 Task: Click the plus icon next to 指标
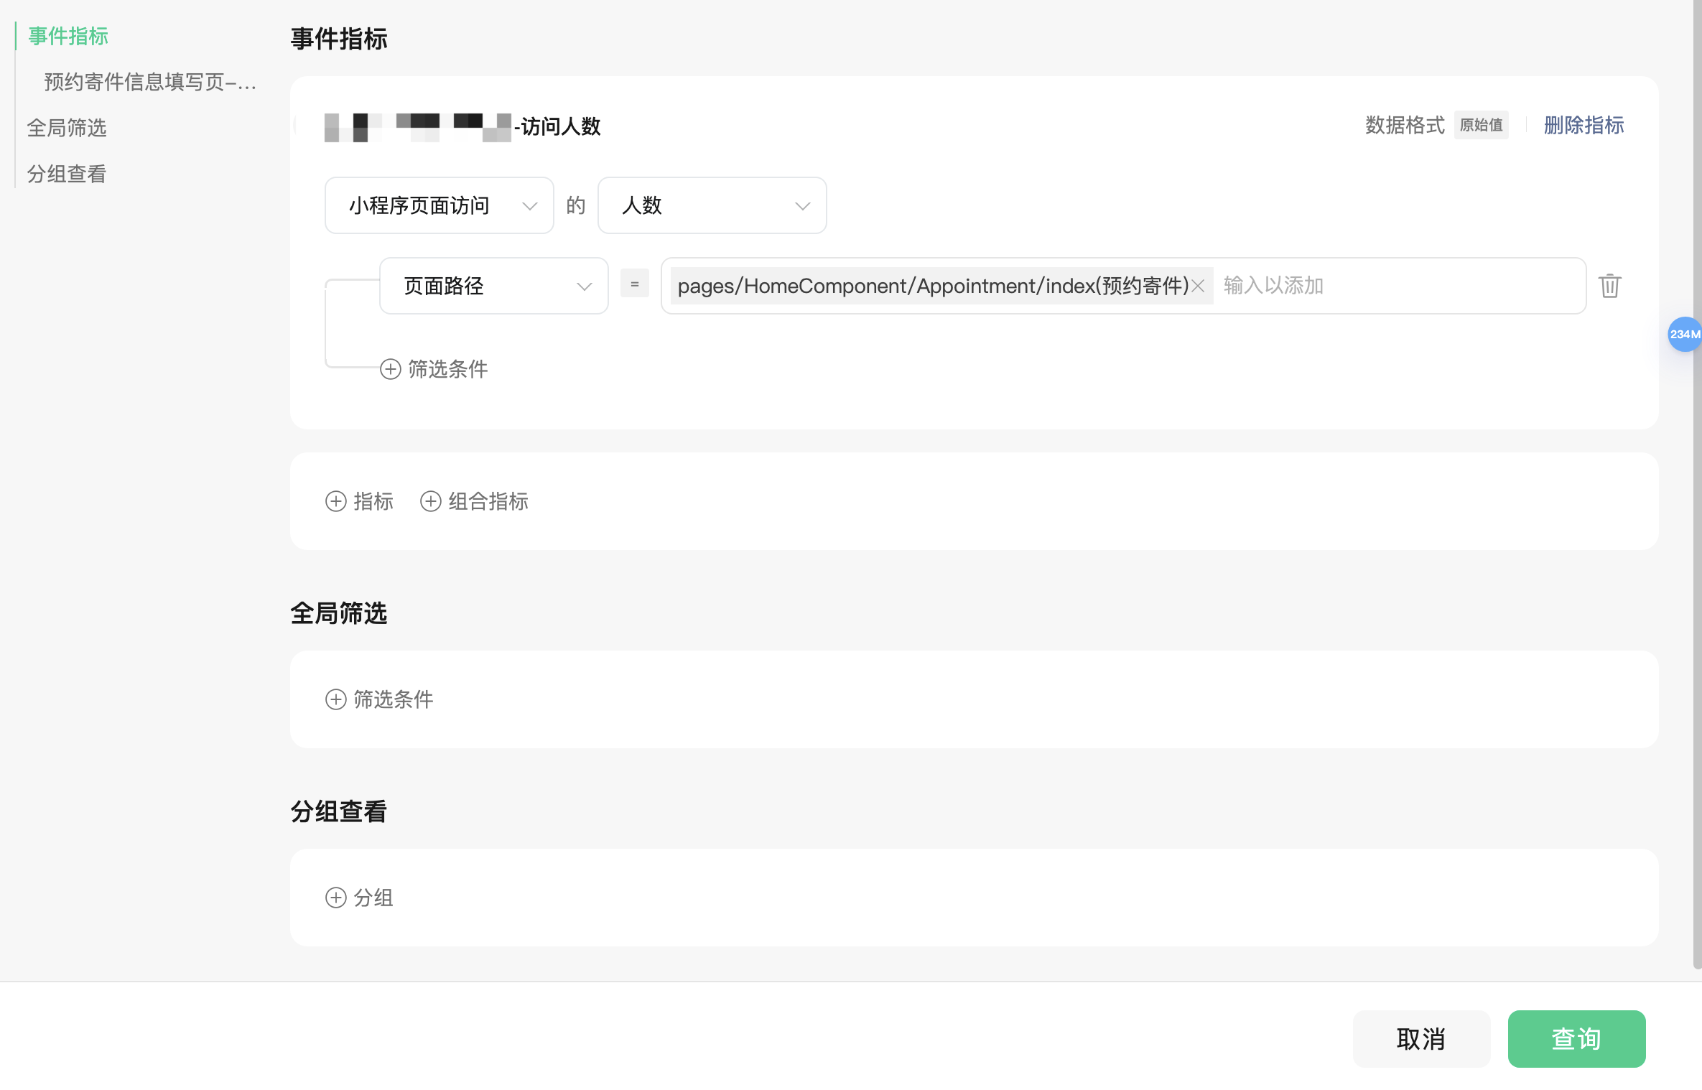click(x=335, y=501)
